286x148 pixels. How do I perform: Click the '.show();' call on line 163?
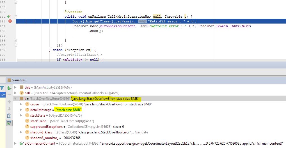point(96,31)
